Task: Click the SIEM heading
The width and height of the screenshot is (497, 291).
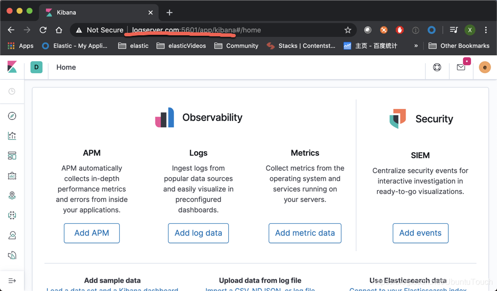Action: [420, 155]
